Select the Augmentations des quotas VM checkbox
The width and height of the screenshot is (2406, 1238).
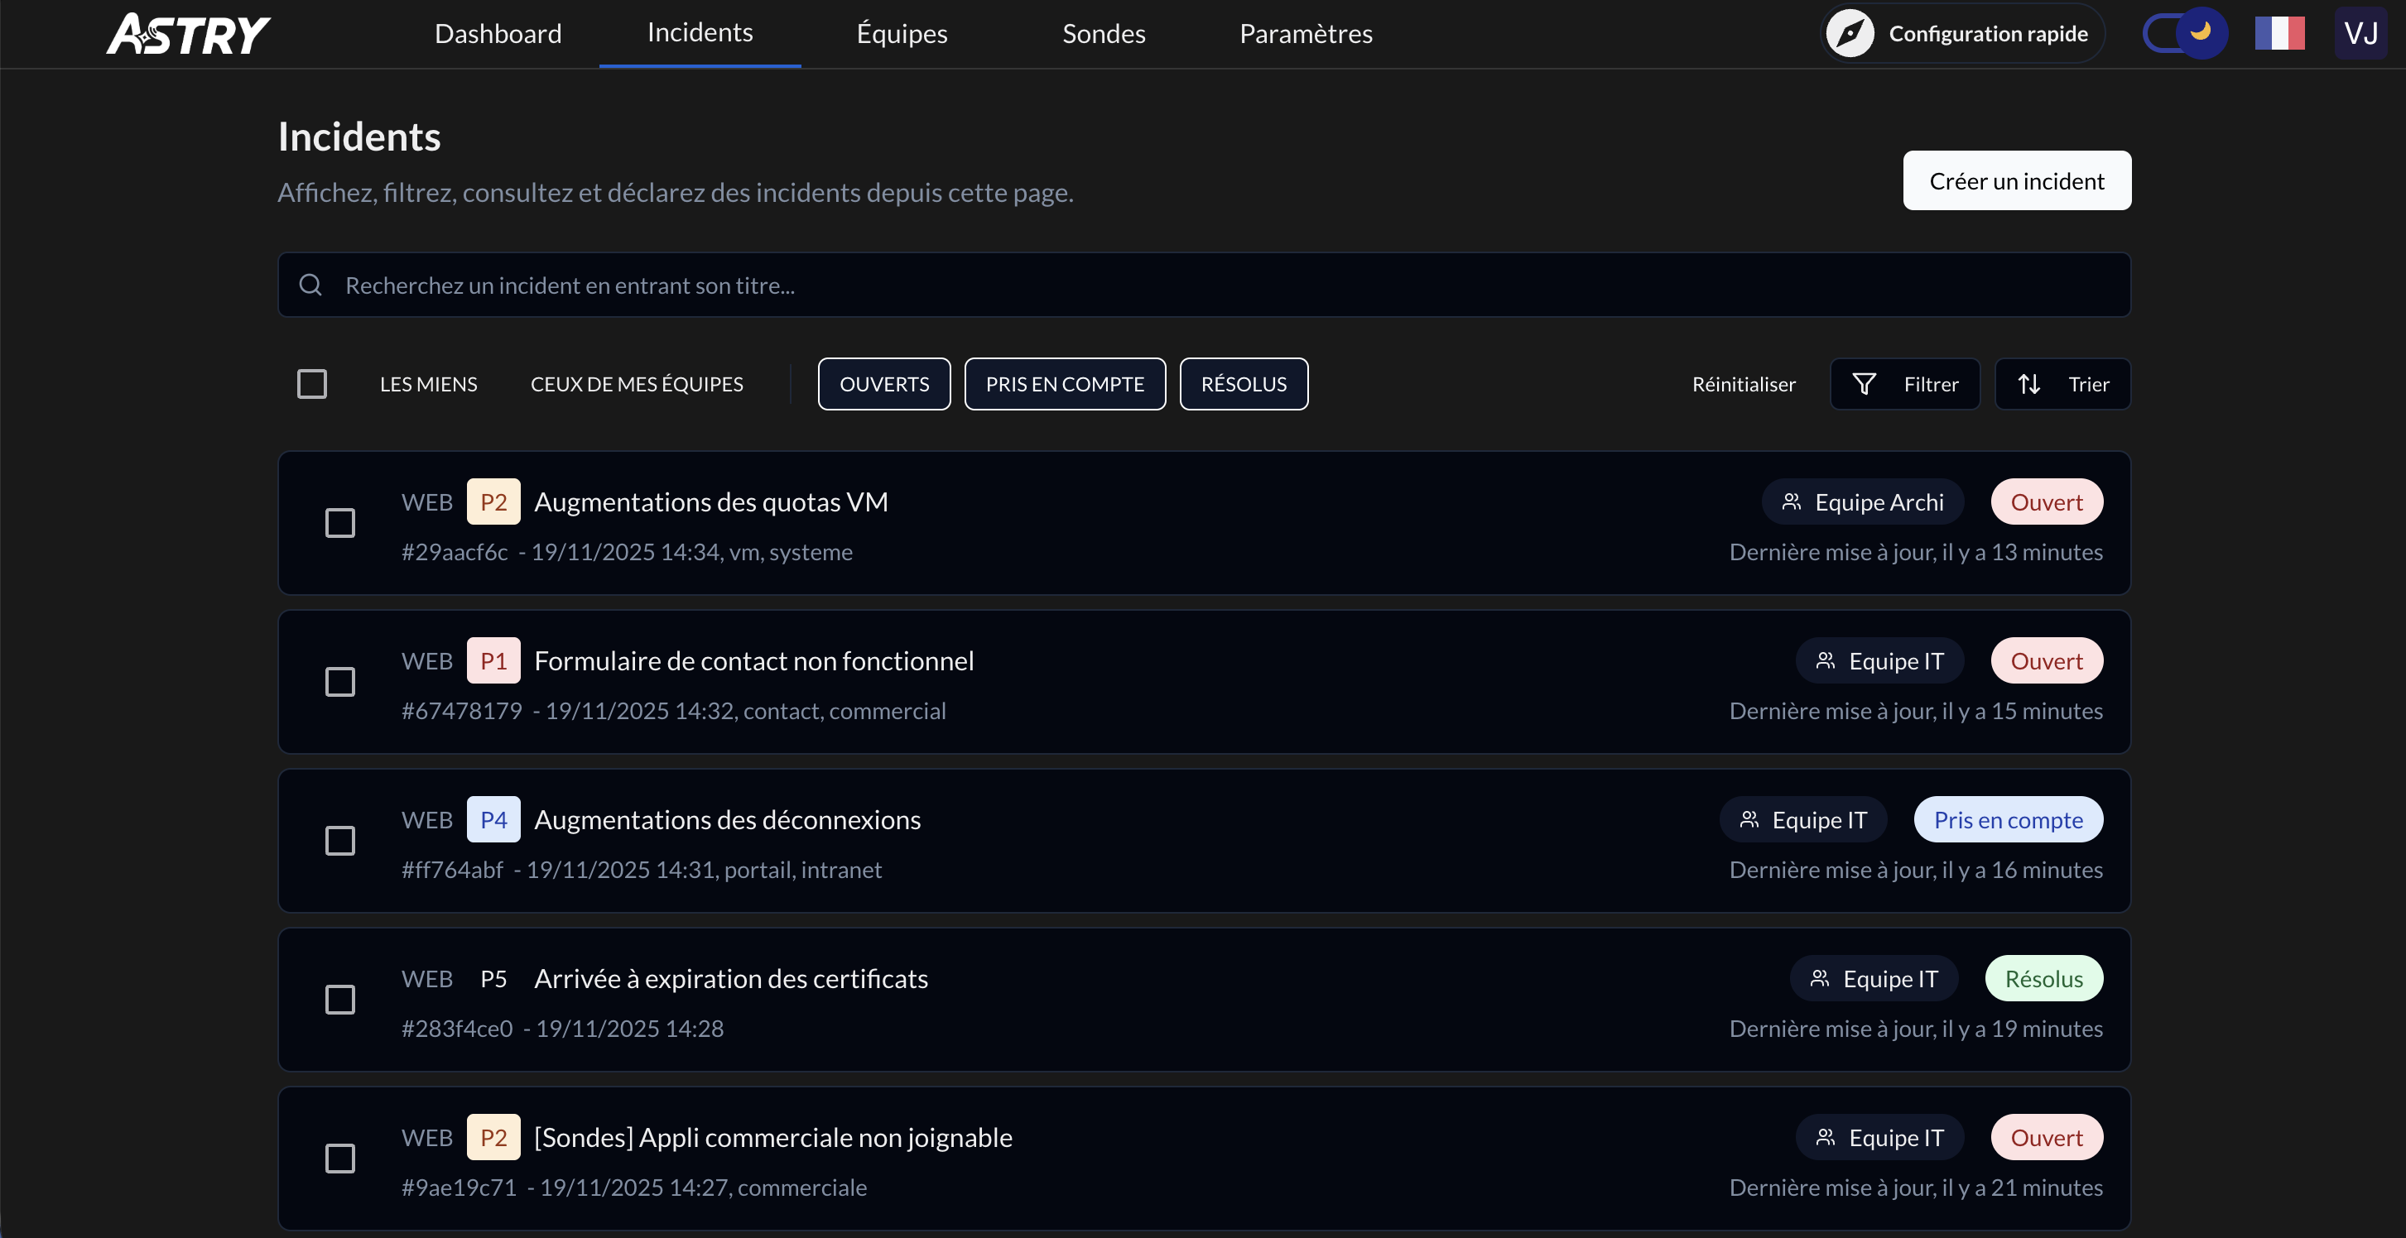pyautogui.click(x=340, y=523)
